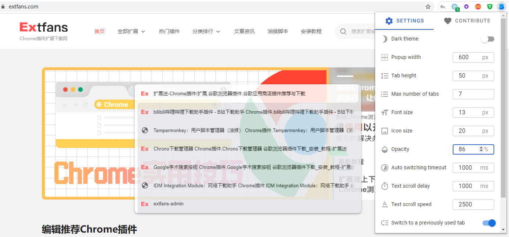This screenshot has height=237, width=509.
Task: Open the 安装教程 nav item
Action: [x=311, y=32]
